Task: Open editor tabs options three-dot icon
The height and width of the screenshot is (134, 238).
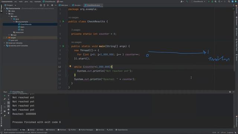Action: coord(234,5)
